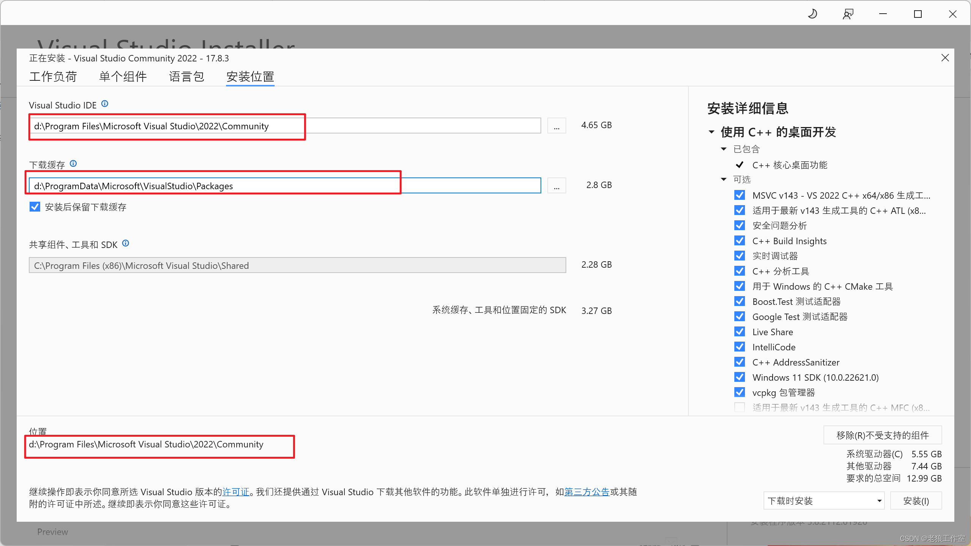This screenshot has height=546, width=971.
Task: Open the 许可证 license link
Action: (236, 492)
